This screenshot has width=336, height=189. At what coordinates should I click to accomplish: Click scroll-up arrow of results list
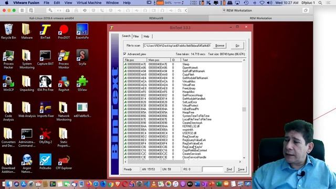tap(244, 60)
